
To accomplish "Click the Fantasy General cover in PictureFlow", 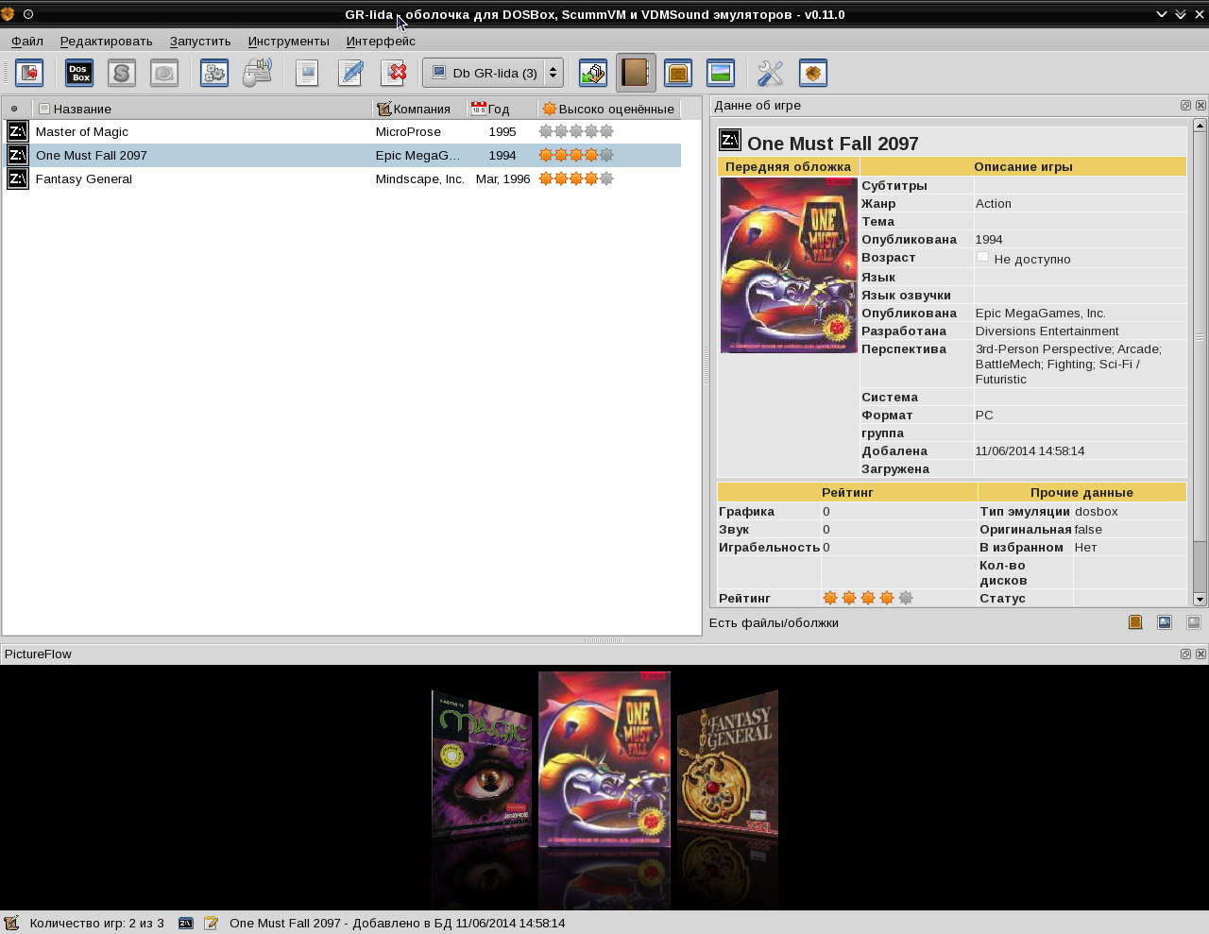I will tap(727, 765).
